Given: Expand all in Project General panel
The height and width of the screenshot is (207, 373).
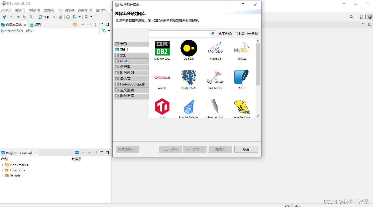Looking at the screenshot, I should click(x=89, y=153).
